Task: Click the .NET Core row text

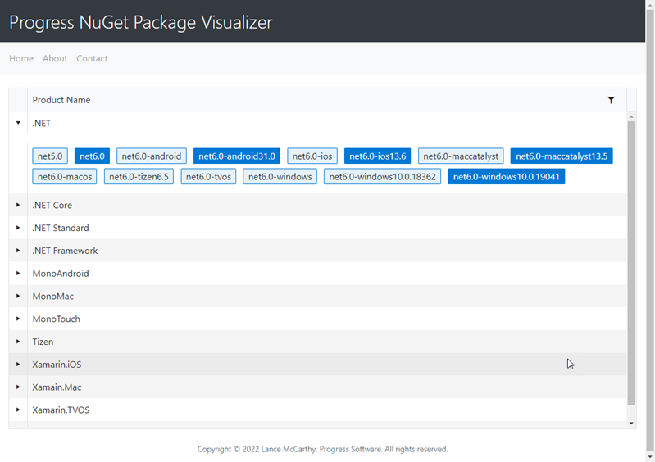Action: coord(52,205)
